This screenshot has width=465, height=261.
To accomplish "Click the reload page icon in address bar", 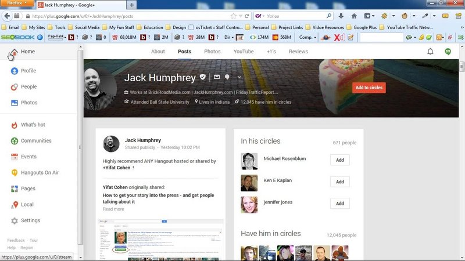I will (246, 16).
